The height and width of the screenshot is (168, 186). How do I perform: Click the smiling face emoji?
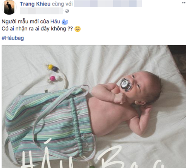(x=77, y=29)
